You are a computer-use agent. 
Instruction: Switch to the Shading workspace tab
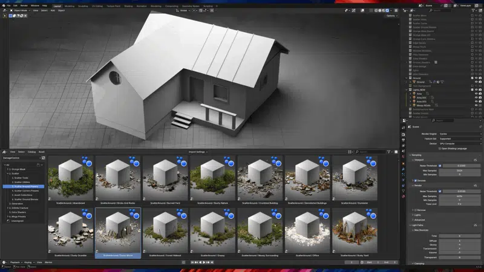click(128, 6)
